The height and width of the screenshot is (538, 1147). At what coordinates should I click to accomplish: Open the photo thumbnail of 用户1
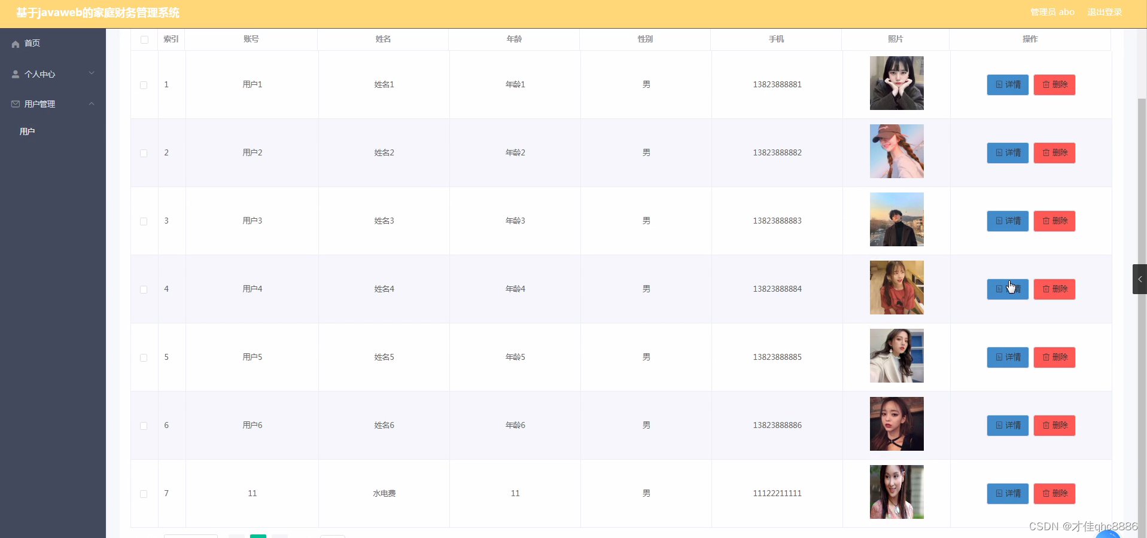pos(896,83)
